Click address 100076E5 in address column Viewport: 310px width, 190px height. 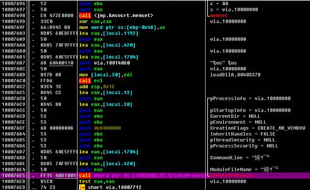(13, 176)
